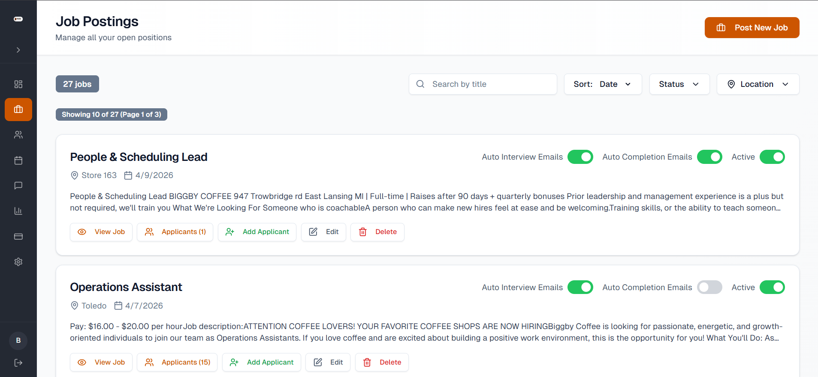818x377 pixels.
Task: Select the Job Postings briefcase sidebar item
Action: [18, 110]
